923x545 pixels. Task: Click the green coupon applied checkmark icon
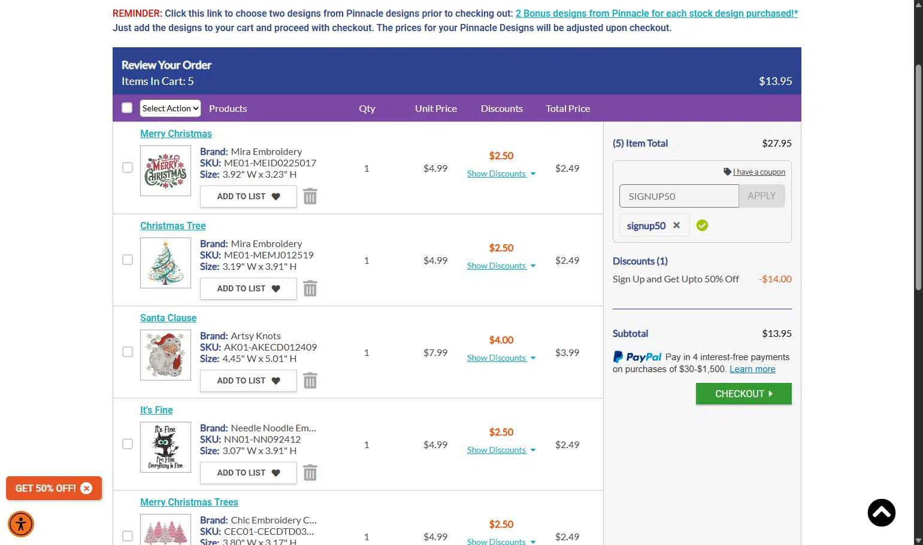[702, 226]
